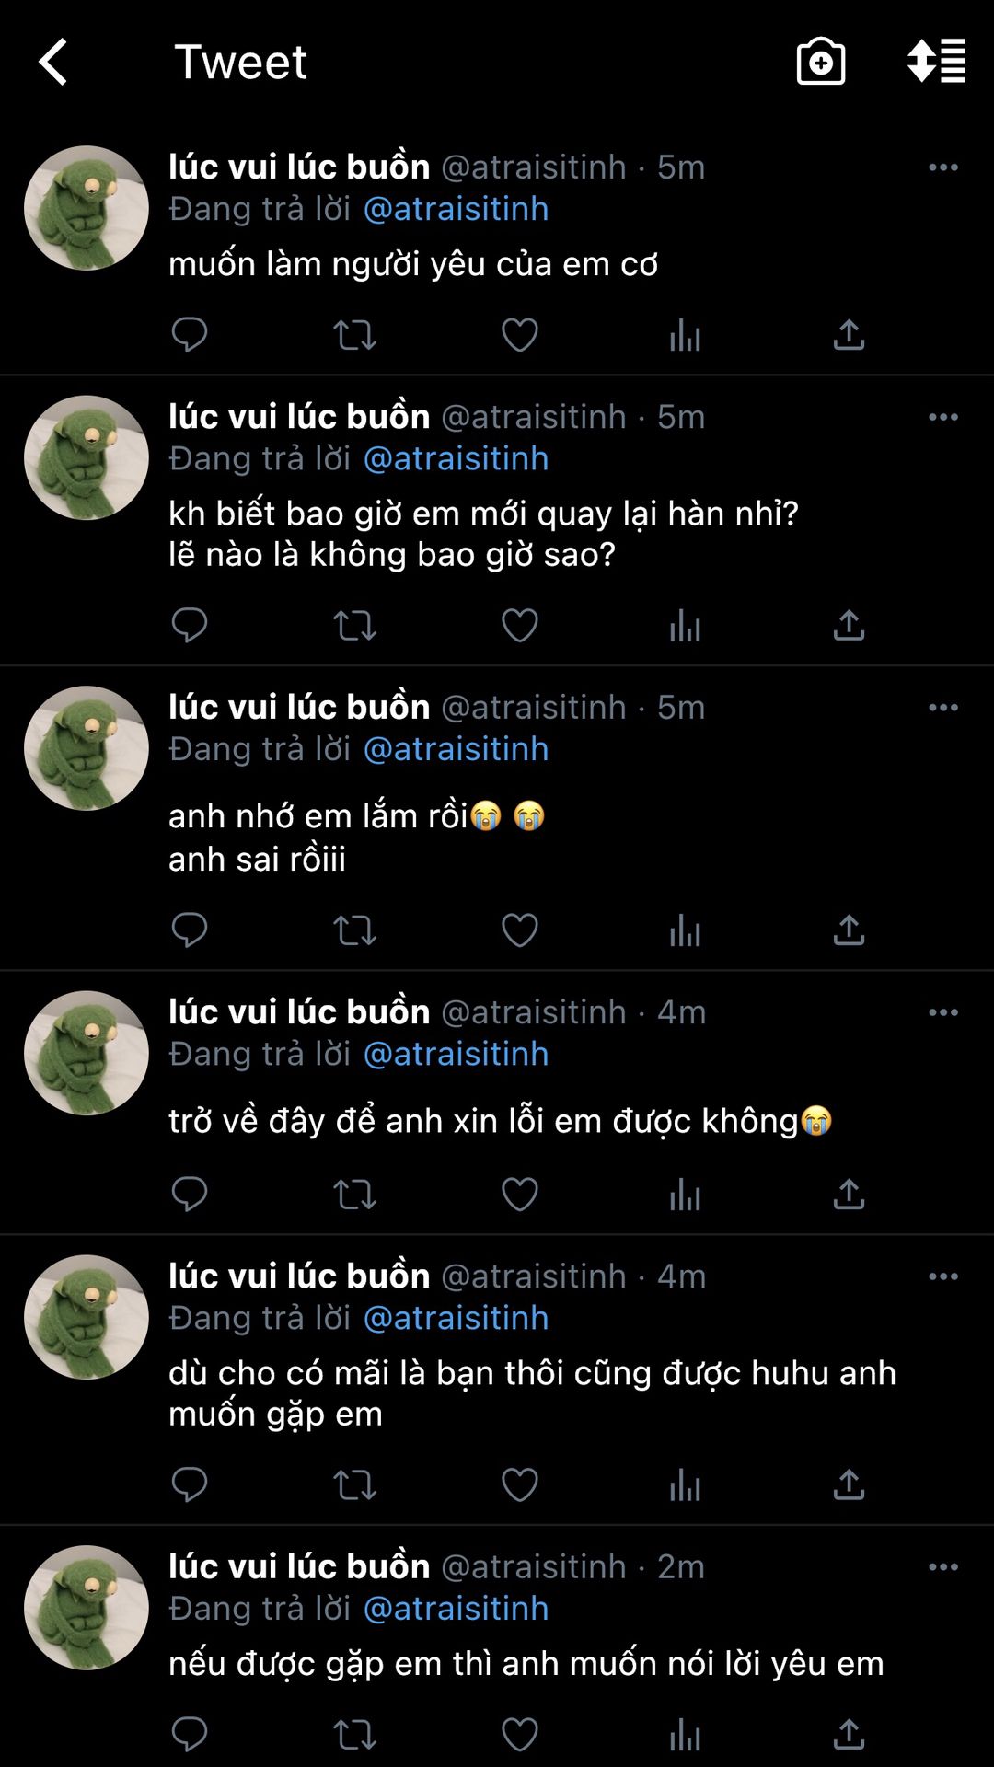994x1767 pixels.
Task: Open the sort replies icon in header
Action: 936,62
